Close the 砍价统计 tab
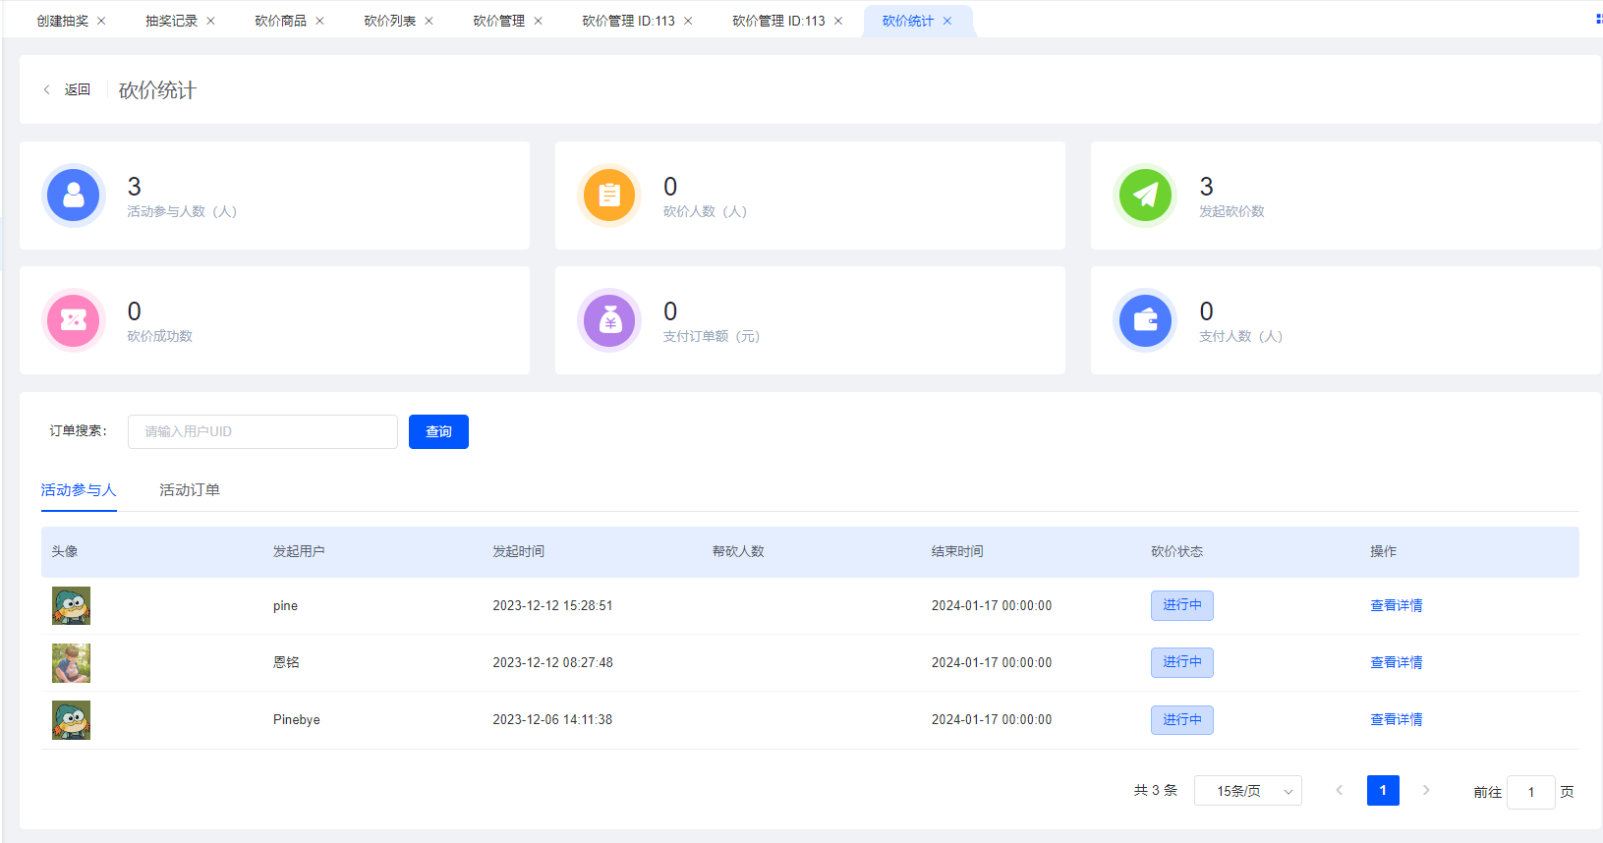This screenshot has width=1603, height=843. (x=947, y=21)
